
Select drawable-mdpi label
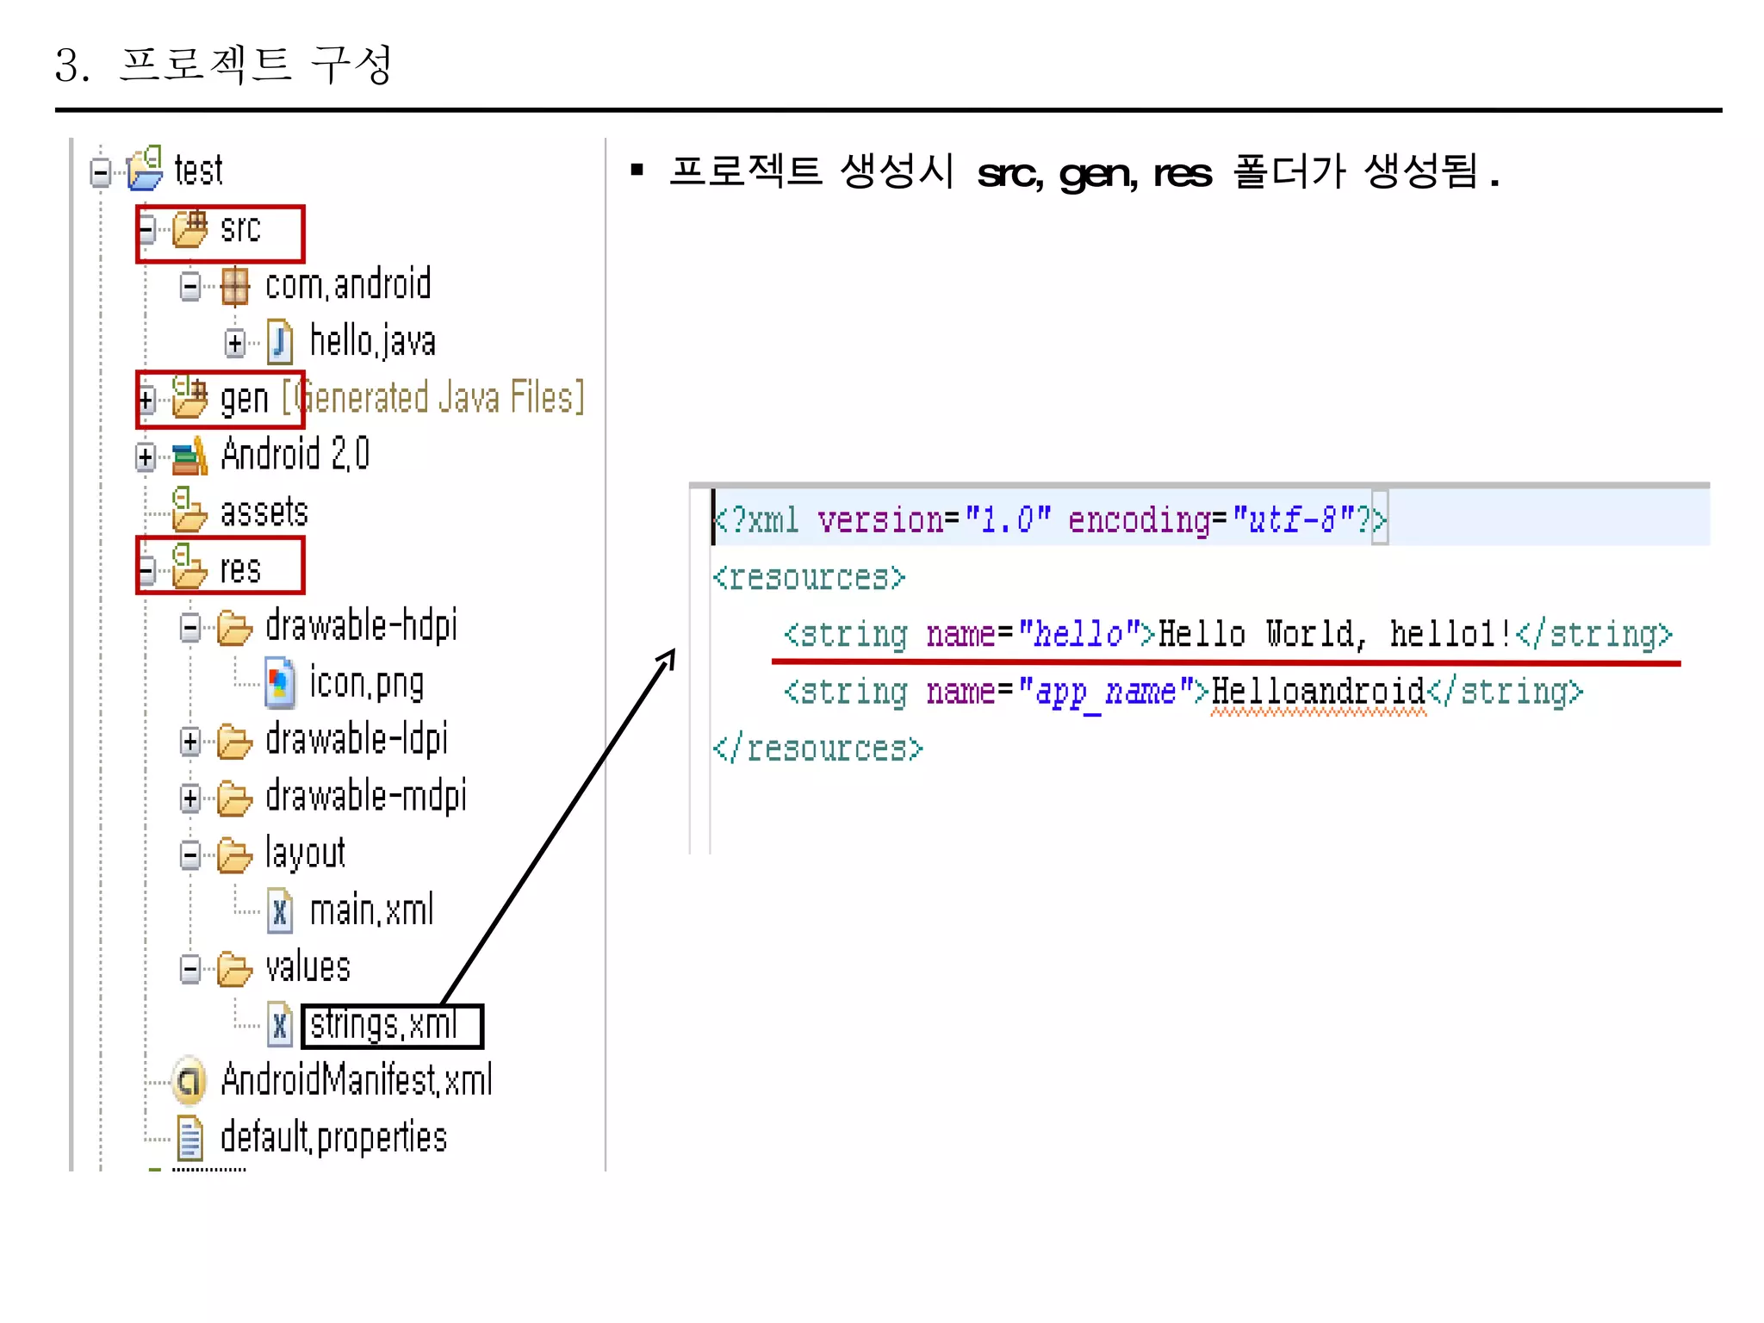click(x=366, y=796)
